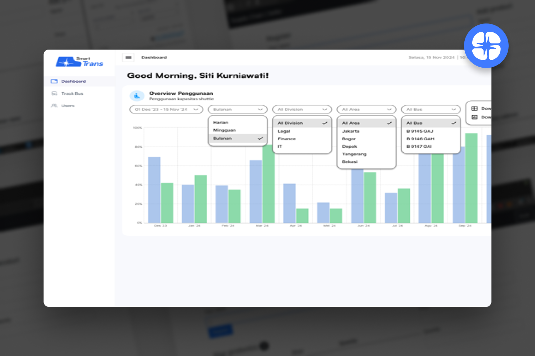Click the Overview Penggunaan seat icon

pyautogui.click(x=137, y=96)
